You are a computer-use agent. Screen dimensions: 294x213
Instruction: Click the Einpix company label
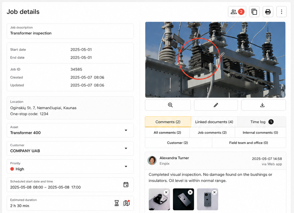pos(164,163)
